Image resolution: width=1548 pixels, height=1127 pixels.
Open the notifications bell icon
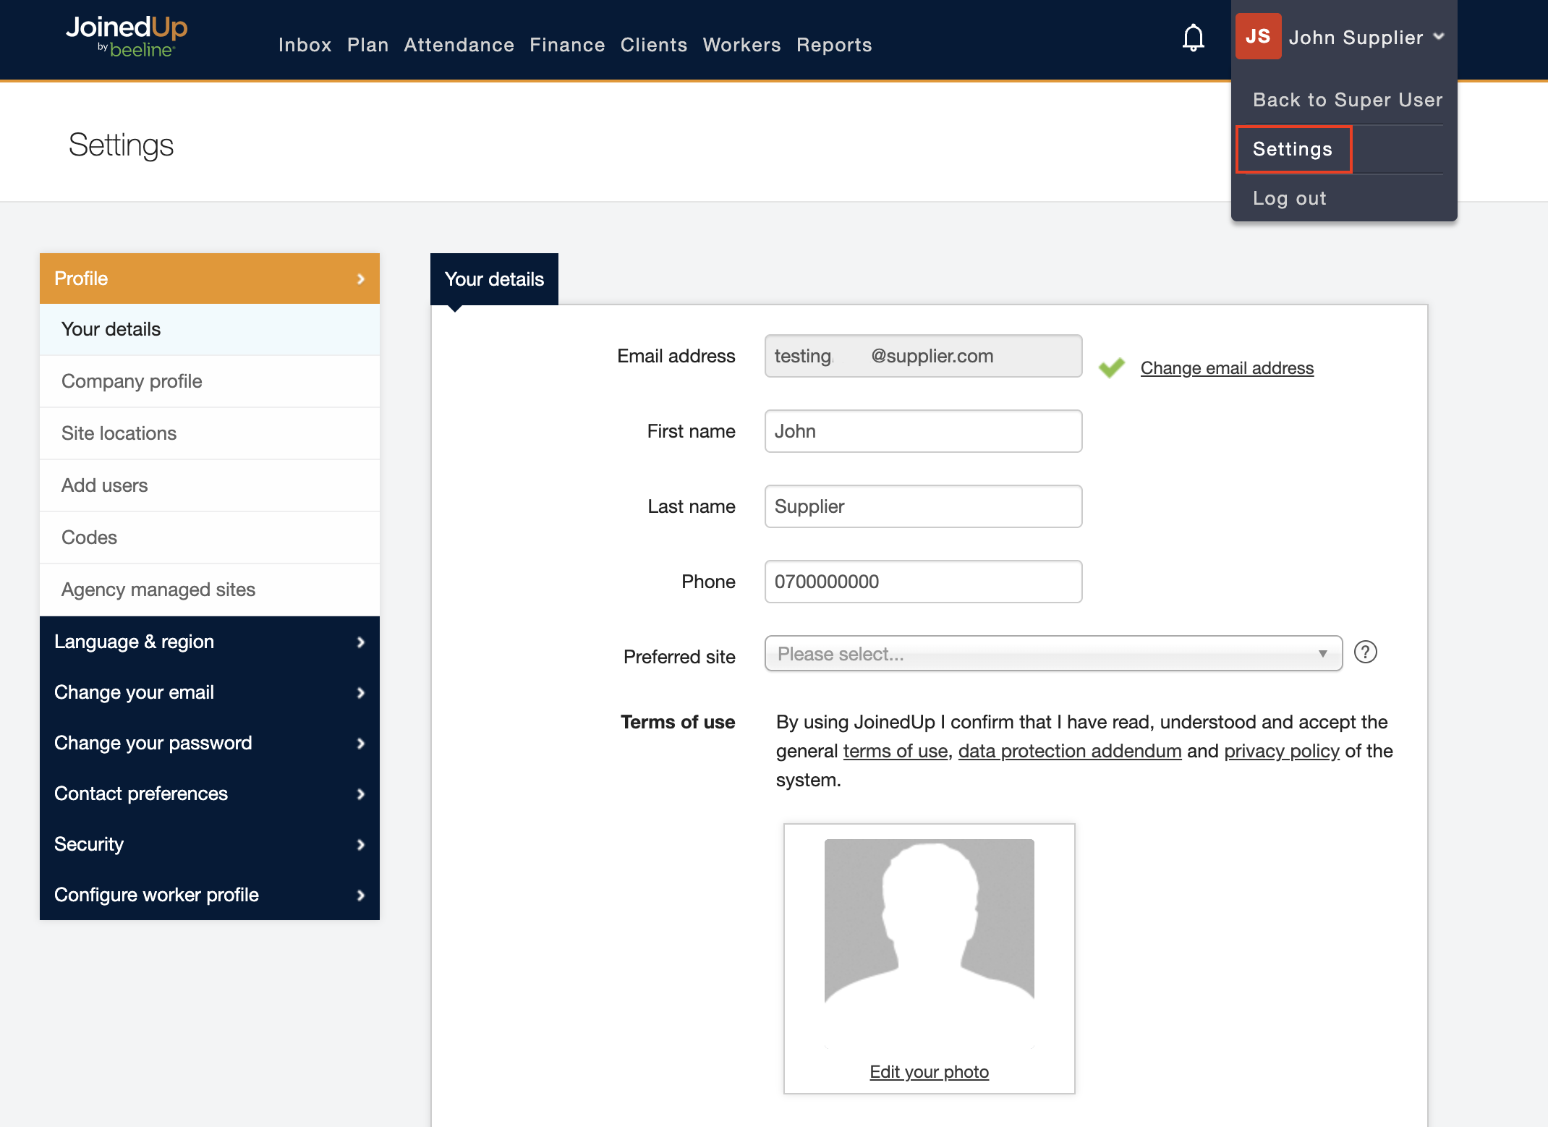1193,38
